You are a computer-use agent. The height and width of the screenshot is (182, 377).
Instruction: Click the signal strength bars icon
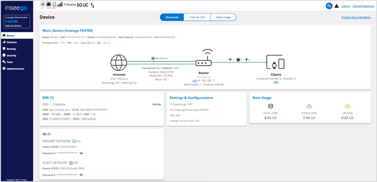coord(60,5)
